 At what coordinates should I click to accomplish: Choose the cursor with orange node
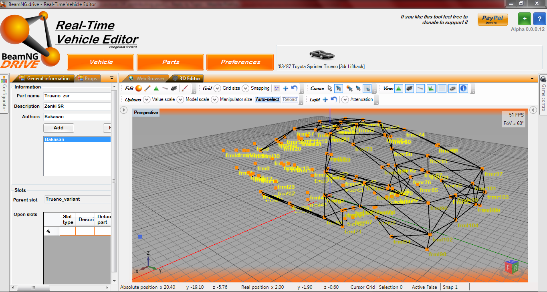coord(349,89)
